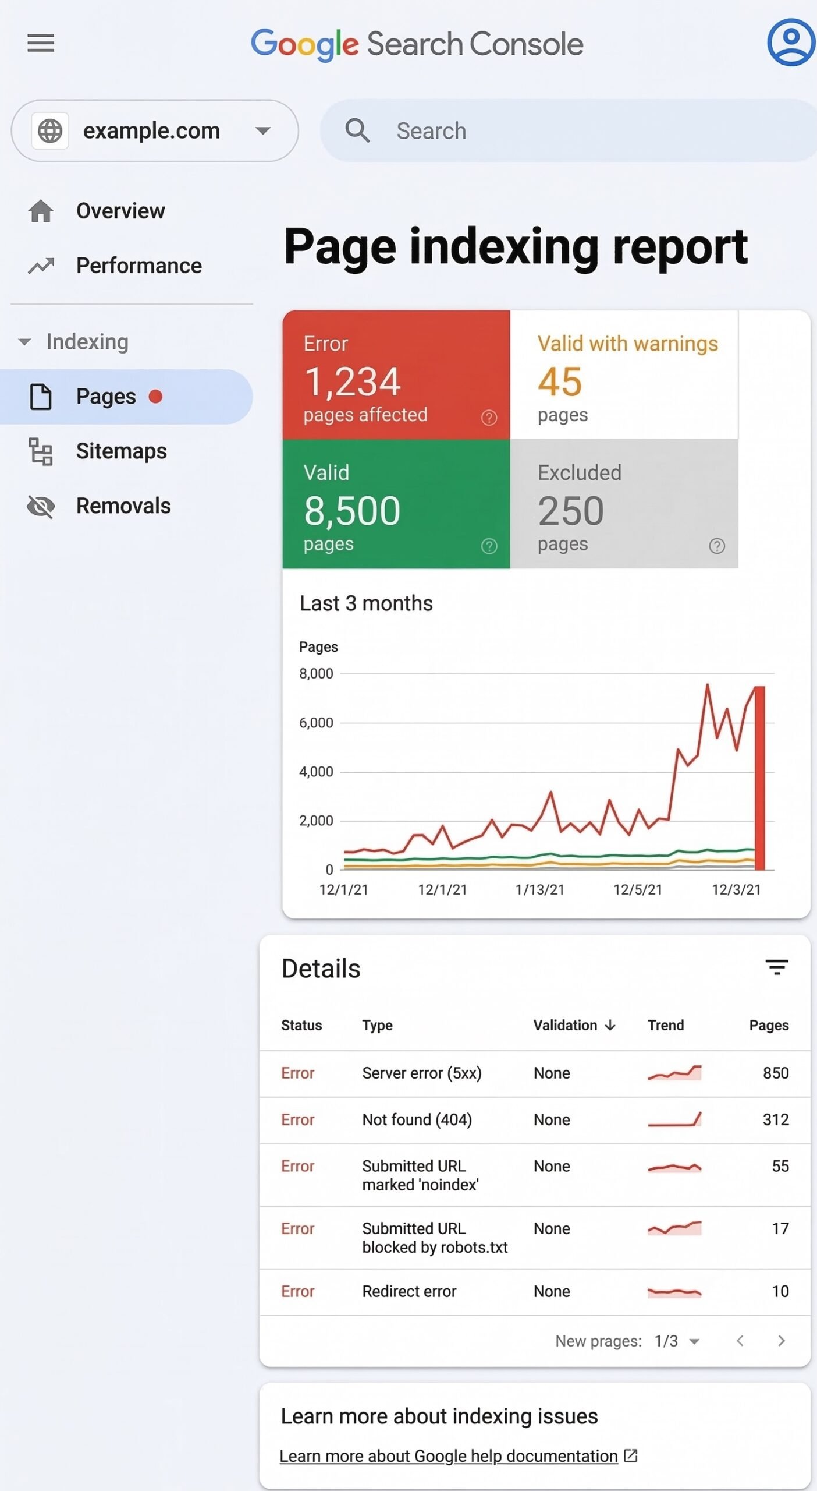
Task: Toggle the red Error status tile
Action: pyautogui.click(x=396, y=374)
